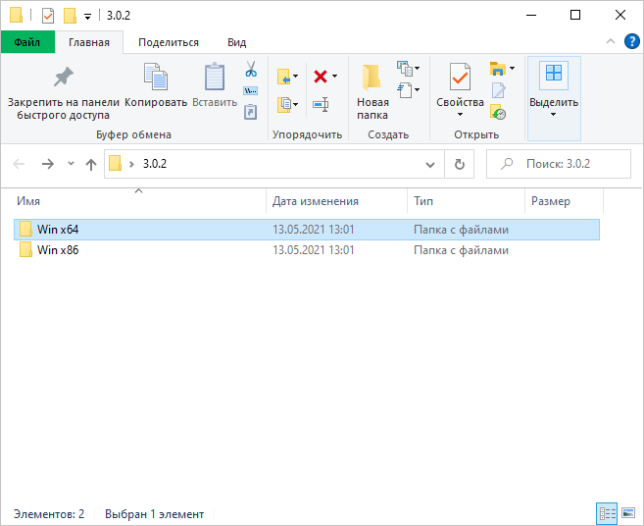Image resolution: width=644 pixels, height=526 pixels.
Task: Click the scissors cut icon
Action: pyautogui.click(x=251, y=69)
